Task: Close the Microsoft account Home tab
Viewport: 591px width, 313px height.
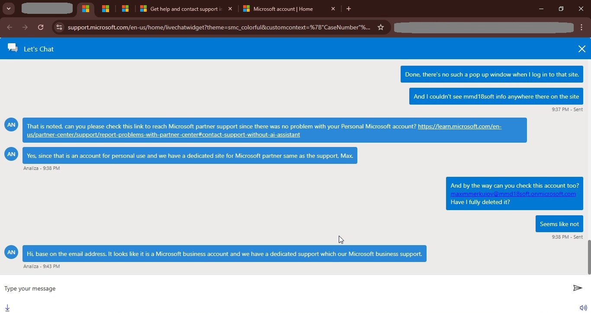Action: point(333,9)
